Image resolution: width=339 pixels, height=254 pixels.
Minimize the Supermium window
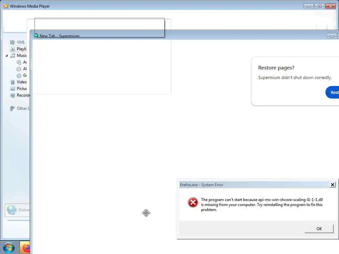[332, 36]
